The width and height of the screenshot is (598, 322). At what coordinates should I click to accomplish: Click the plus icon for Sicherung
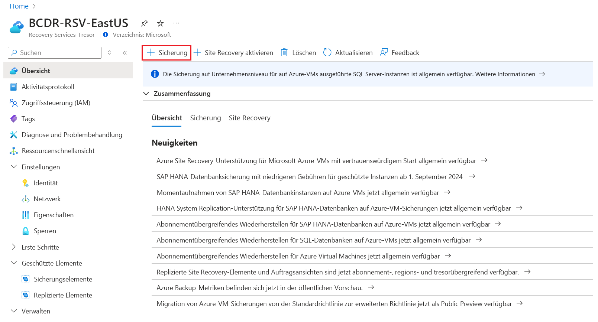click(x=151, y=52)
